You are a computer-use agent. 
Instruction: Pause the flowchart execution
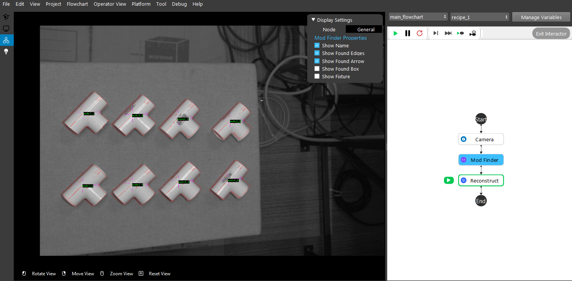pos(408,34)
